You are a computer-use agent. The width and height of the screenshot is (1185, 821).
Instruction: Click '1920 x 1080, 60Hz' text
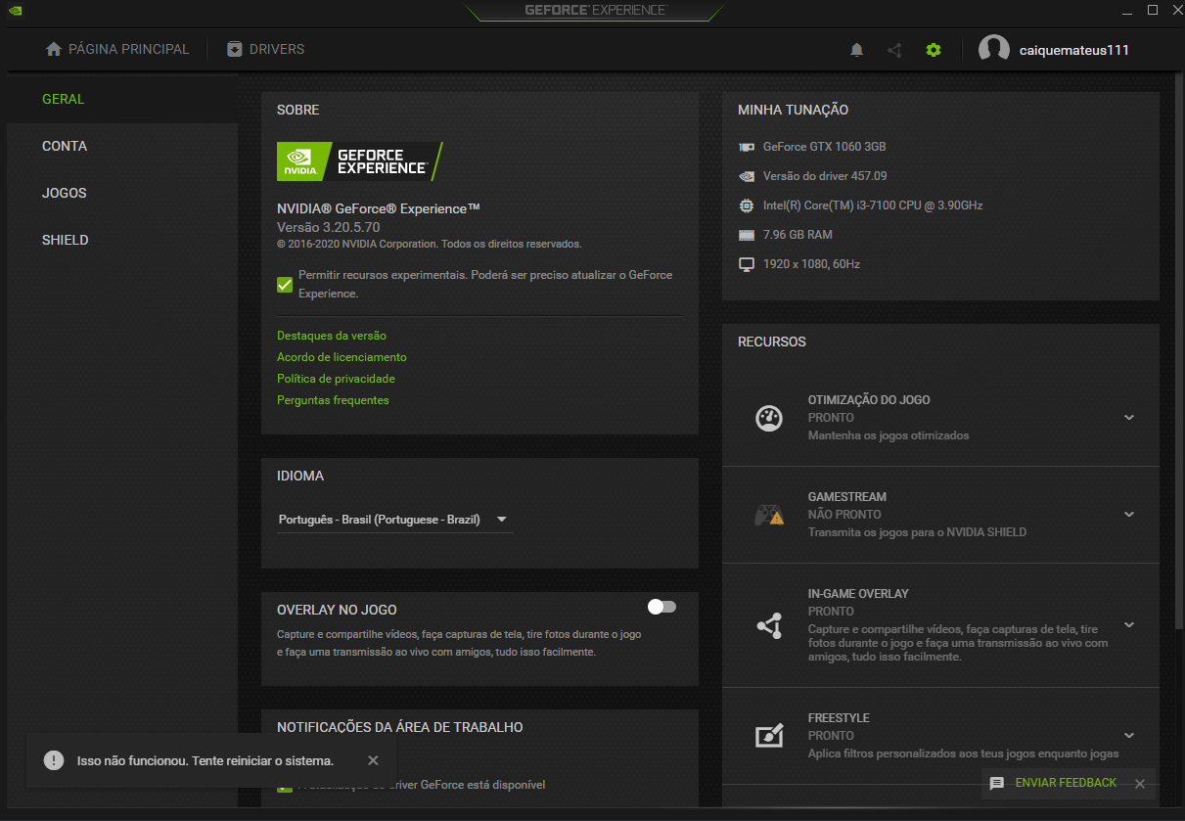point(812,264)
